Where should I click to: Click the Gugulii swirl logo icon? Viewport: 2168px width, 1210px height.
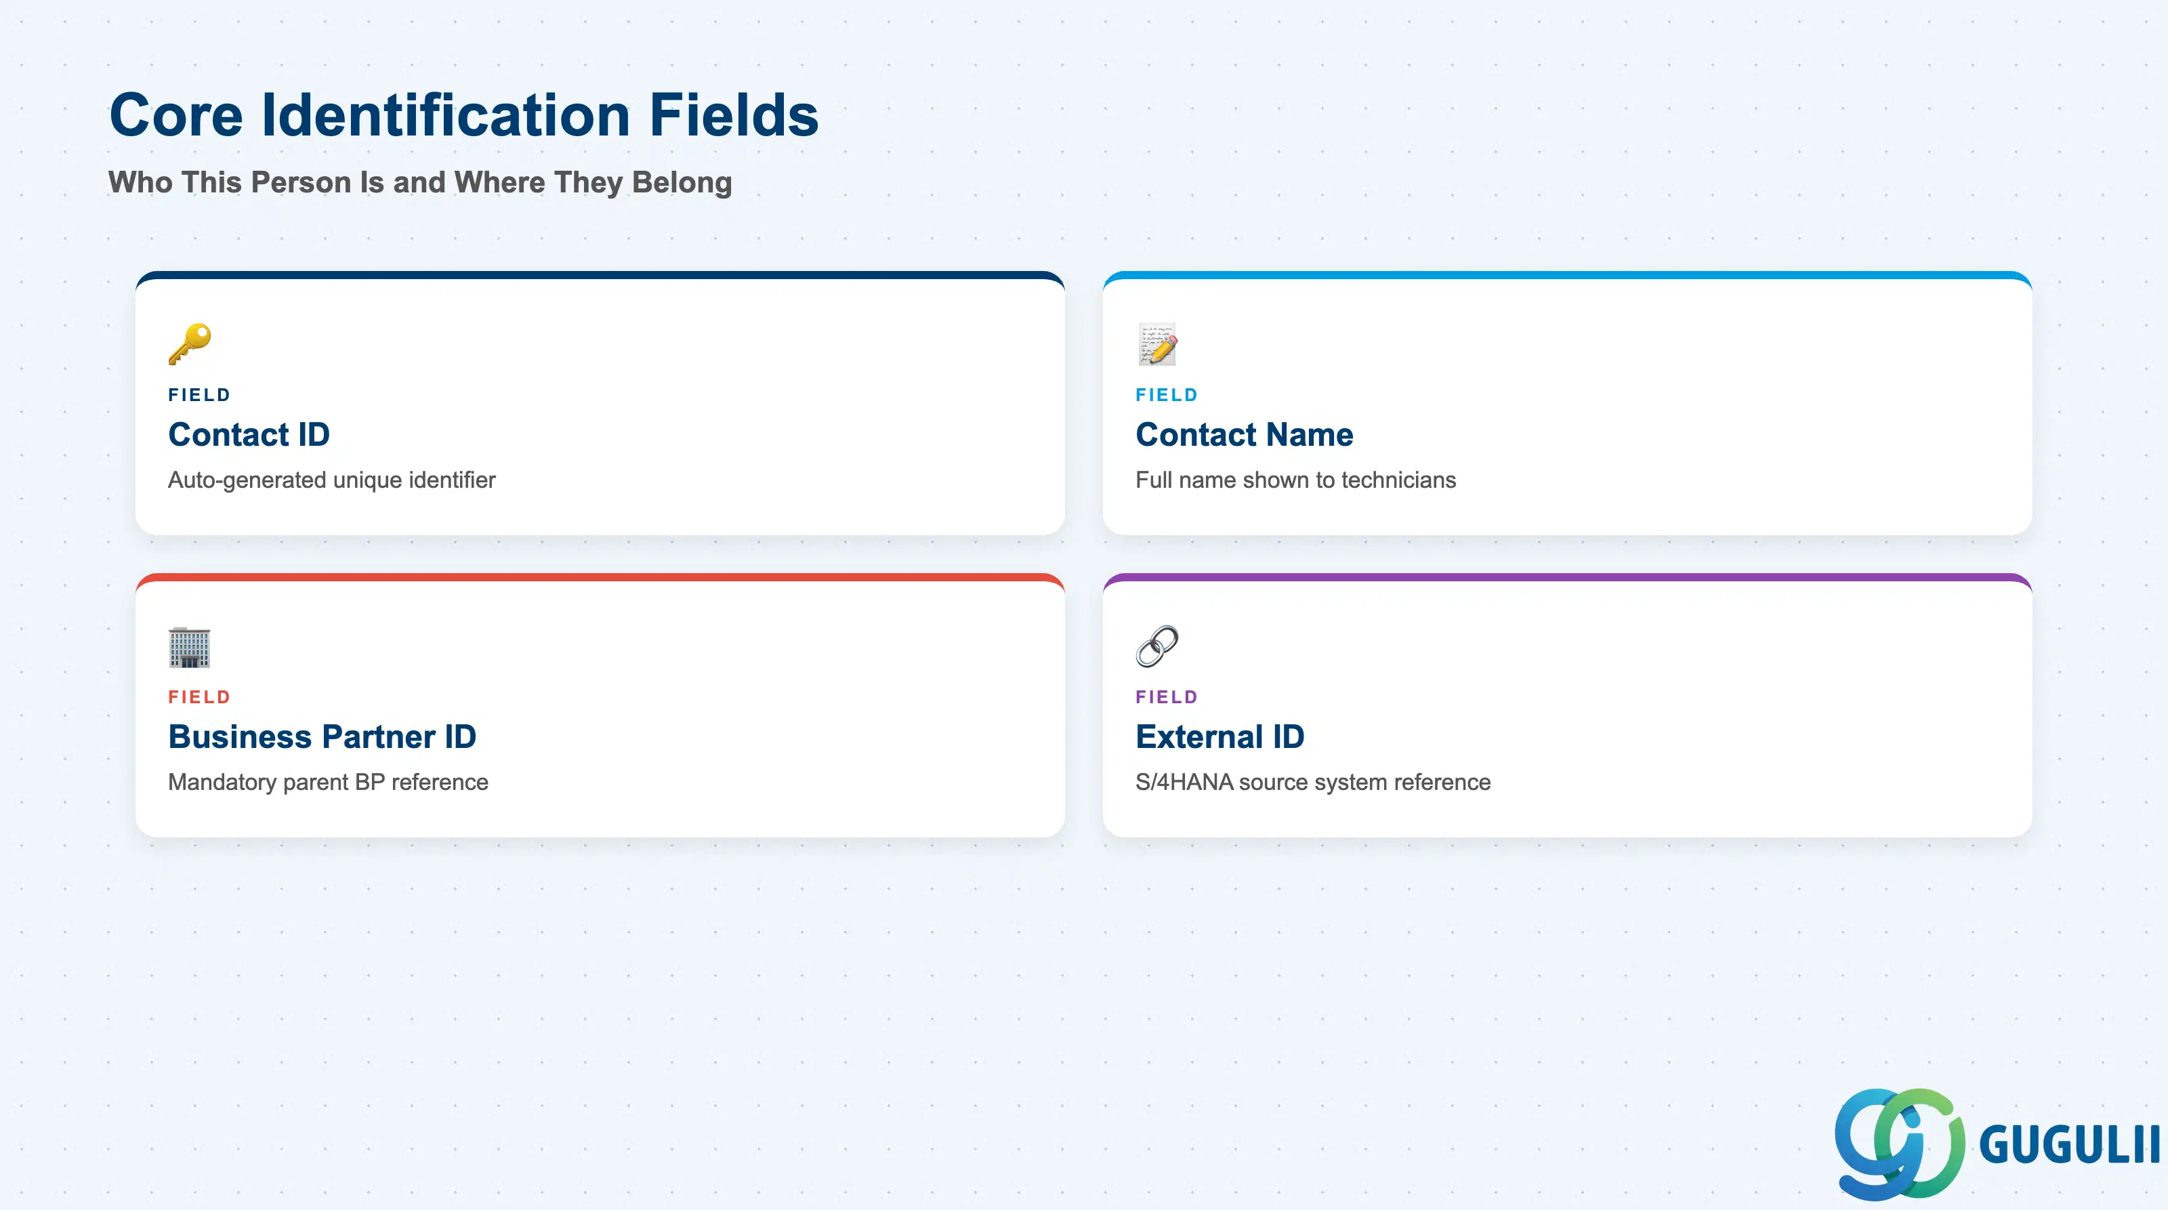[1900, 1144]
